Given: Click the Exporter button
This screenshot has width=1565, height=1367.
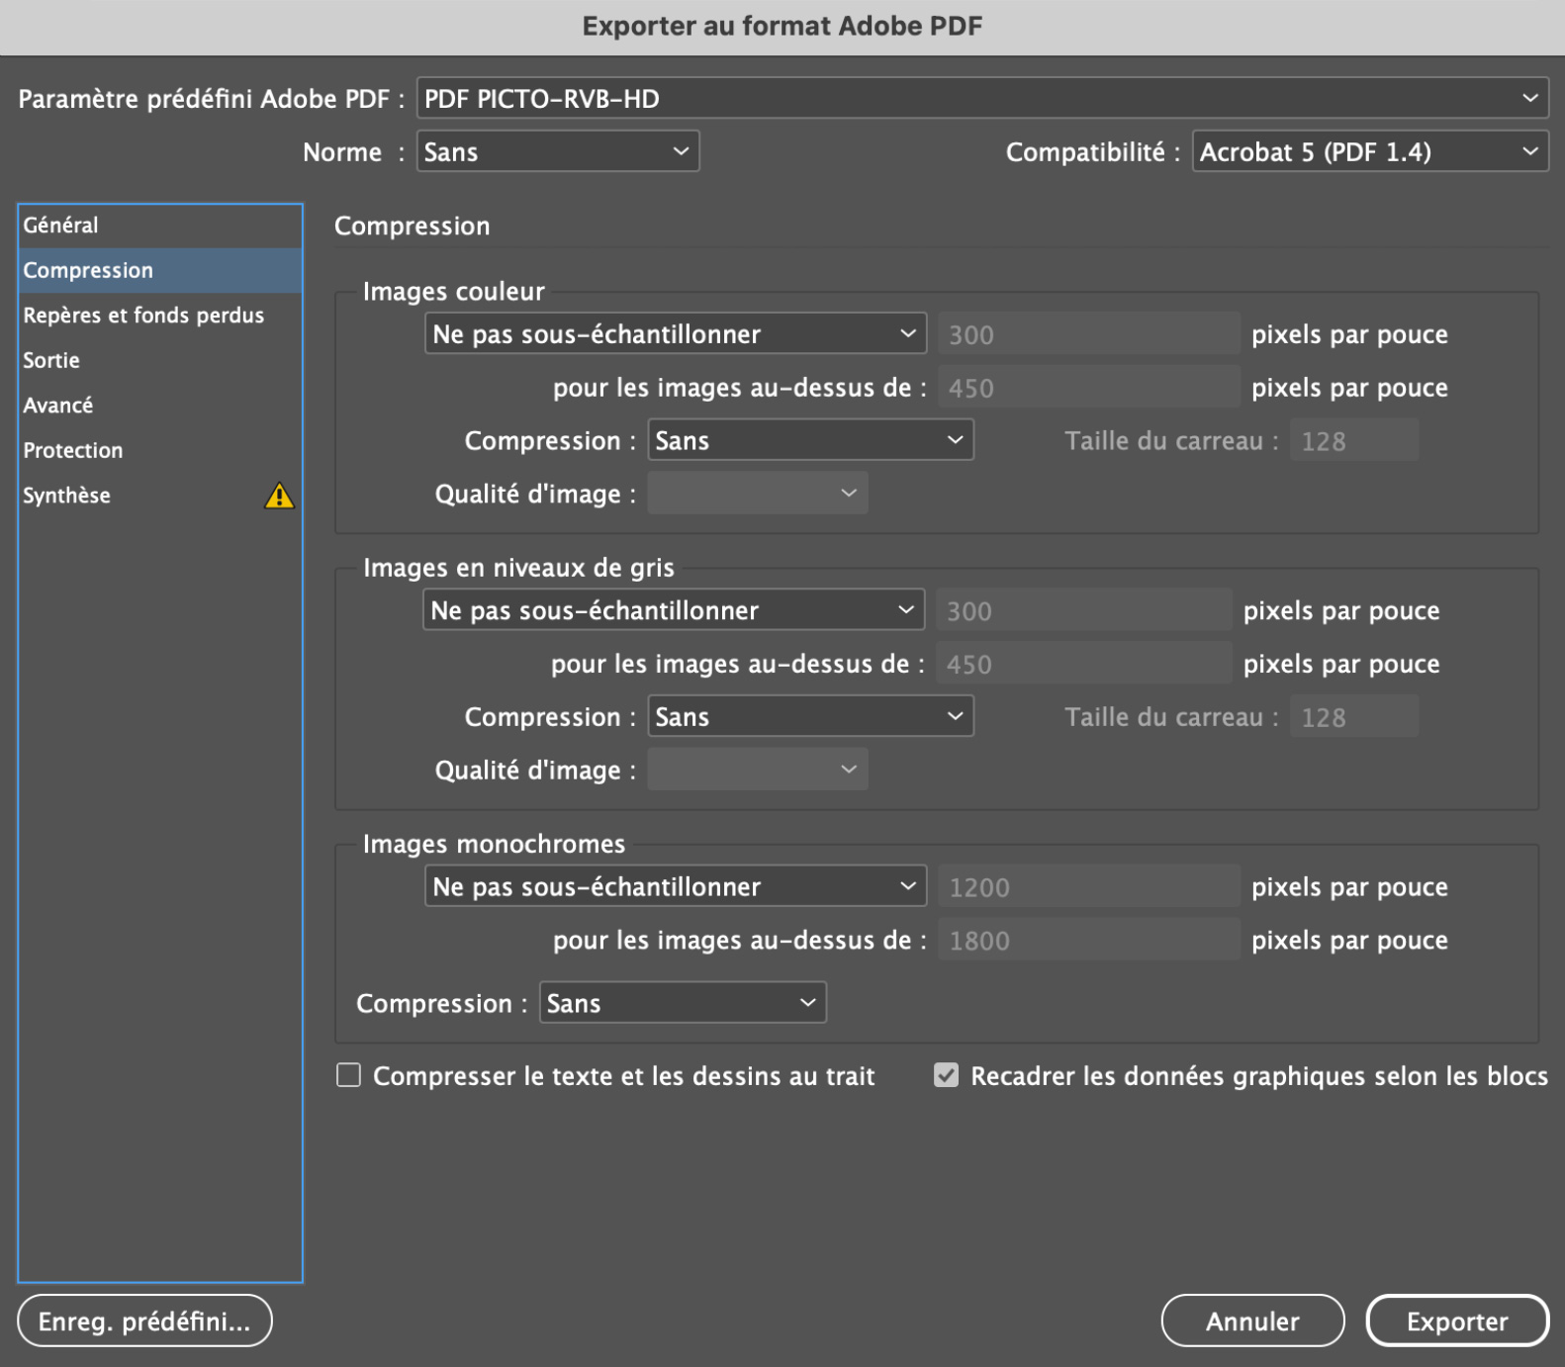Looking at the screenshot, I should tap(1456, 1321).
